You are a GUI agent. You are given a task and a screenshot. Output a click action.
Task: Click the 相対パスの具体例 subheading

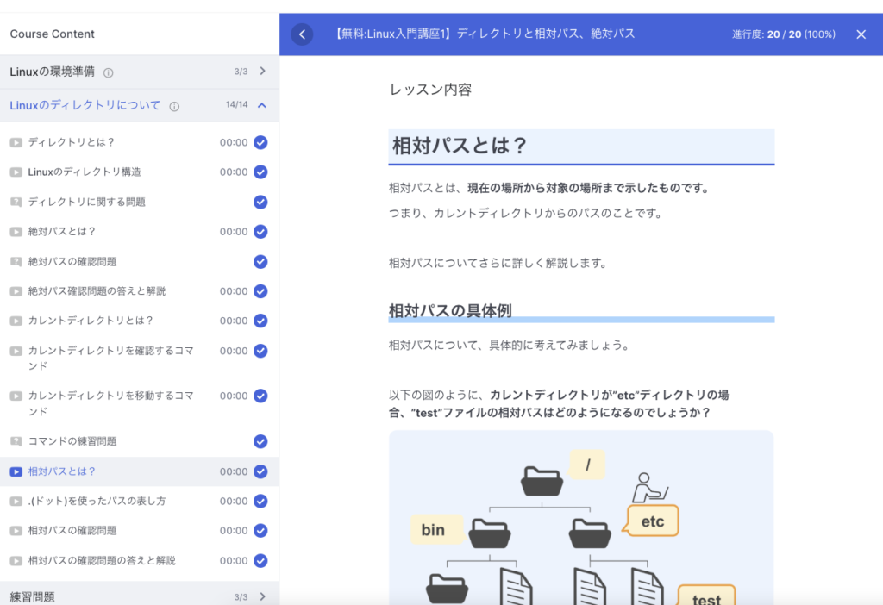click(x=450, y=310)
